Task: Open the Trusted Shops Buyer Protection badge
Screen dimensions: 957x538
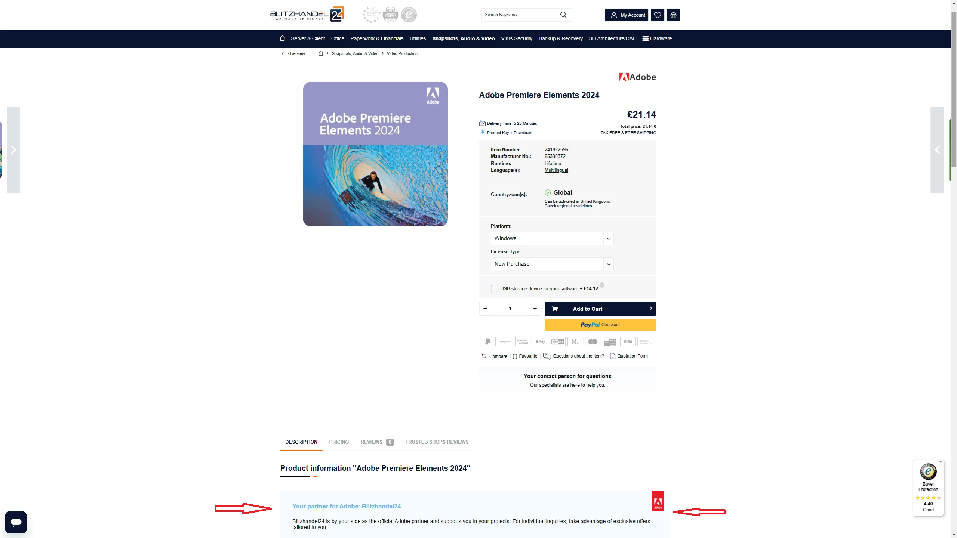Action: (x=928, y=488)
